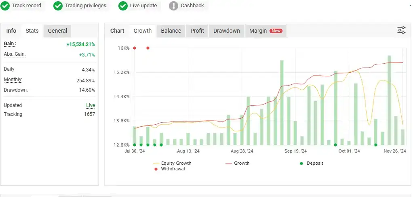This screenshot has height=197, width=413.
Task: Open the General tab
Action: [57, 31]
